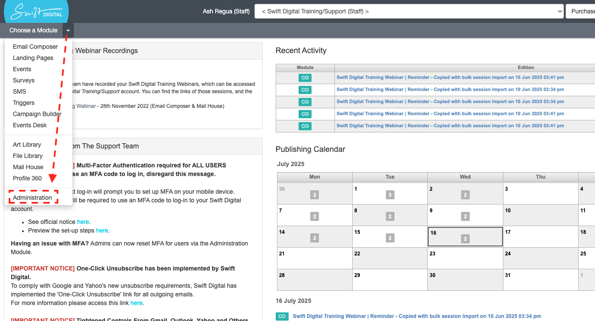Select Email Composer from the module menu

[35, 47]
